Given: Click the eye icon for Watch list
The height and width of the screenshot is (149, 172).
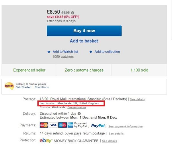Looking at the screenshot, I should 49,52.
